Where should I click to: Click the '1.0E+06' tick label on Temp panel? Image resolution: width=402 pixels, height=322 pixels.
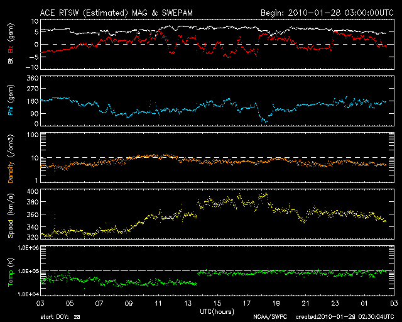28,248
